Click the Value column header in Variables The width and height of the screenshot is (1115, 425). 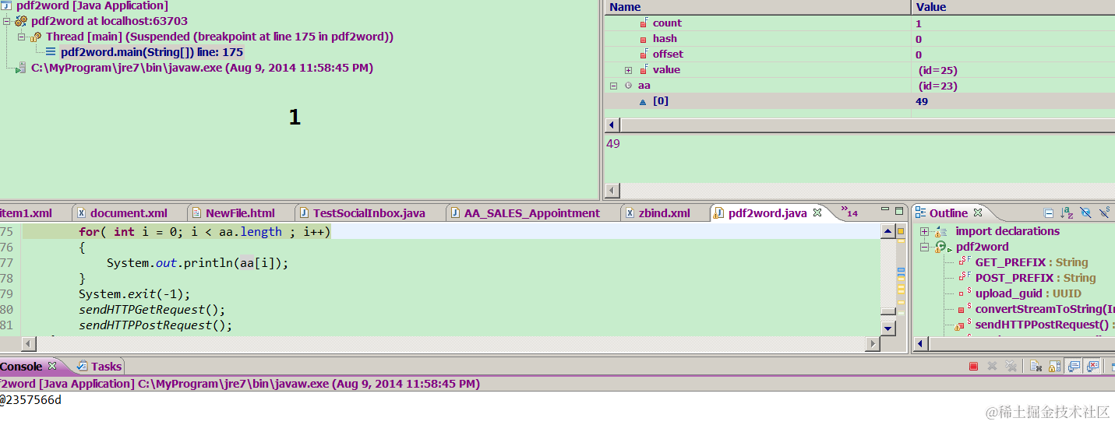coord(1013,7)
